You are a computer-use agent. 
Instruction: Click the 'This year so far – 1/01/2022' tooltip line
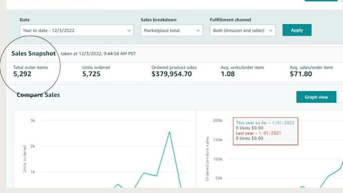tap(265, 123)
